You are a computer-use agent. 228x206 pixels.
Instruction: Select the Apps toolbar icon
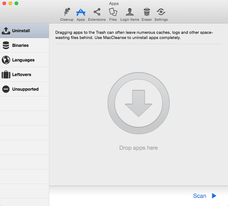click(81, 12)
